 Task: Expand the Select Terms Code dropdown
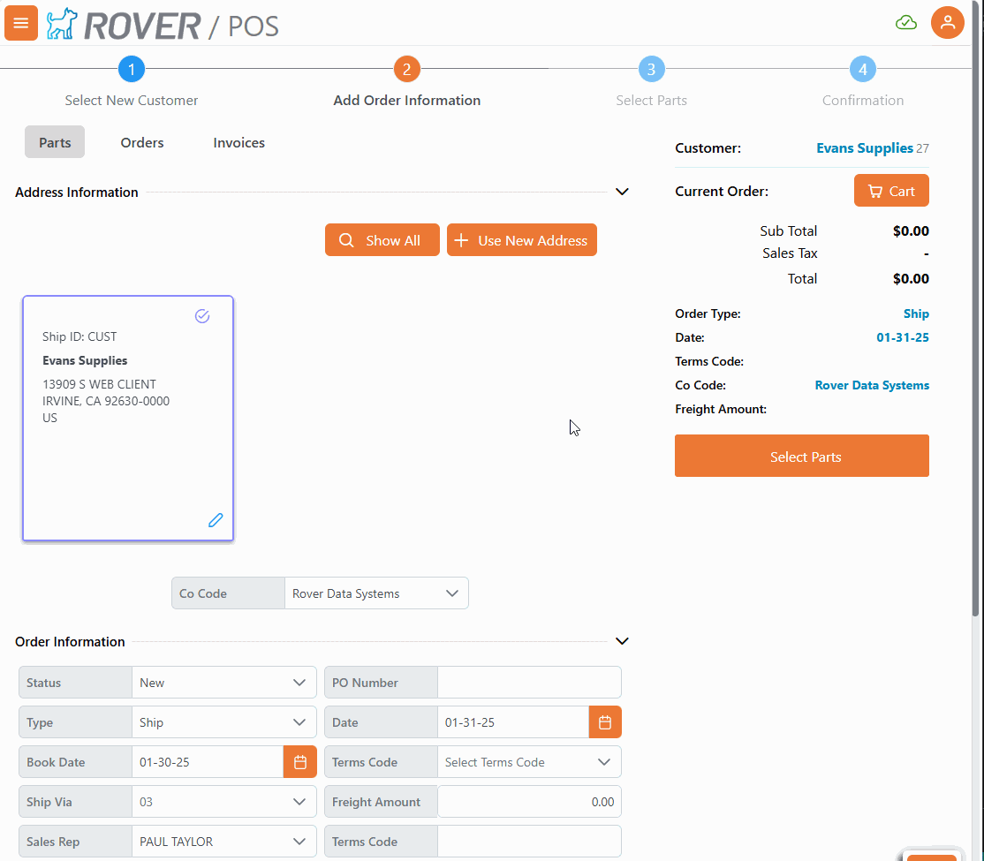click(x=528, y=762)
